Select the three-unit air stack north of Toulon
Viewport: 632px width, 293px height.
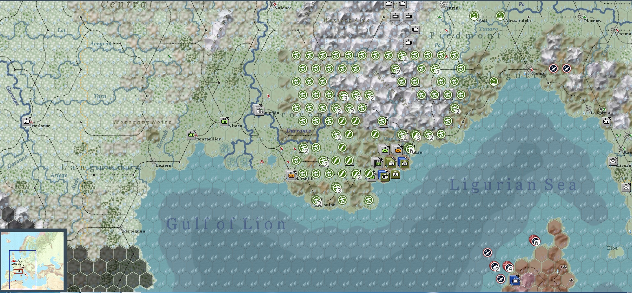point(337,188)
